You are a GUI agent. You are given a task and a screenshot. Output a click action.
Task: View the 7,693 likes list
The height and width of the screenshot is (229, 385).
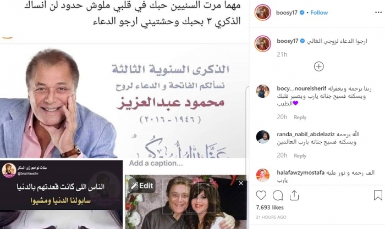269,208
